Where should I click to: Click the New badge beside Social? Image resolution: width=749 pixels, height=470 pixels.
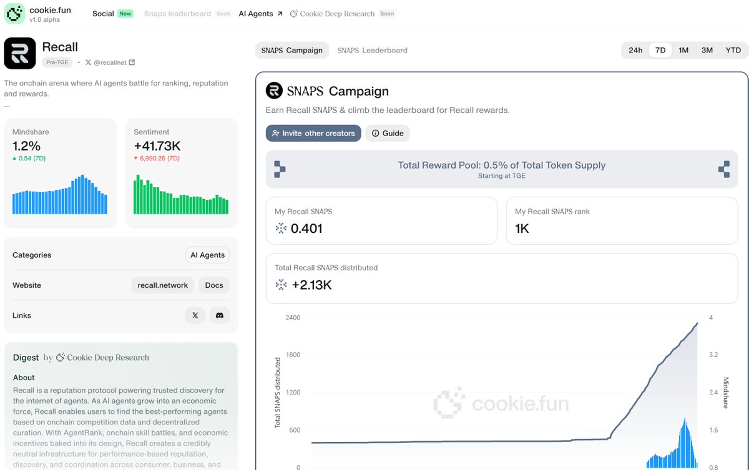126,14
